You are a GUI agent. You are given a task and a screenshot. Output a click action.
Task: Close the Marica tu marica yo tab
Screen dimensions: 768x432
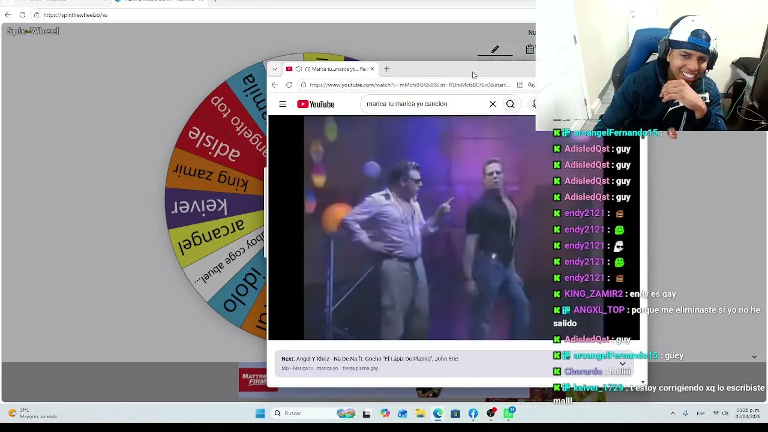(372, 69)
